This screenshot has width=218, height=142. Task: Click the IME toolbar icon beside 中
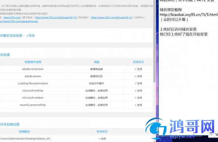coord(216,134)
